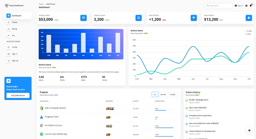This screenshot has height=139, width=256.
Task: Select the ONLINE projects filter
Action: coord(163,95)
